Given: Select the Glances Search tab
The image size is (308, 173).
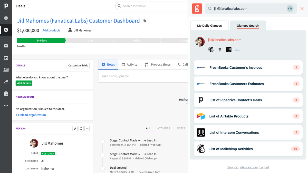Looking at the screenshot, I should point(248,26).
